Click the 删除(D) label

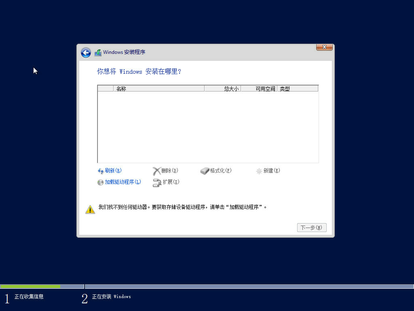click(169, 170)
